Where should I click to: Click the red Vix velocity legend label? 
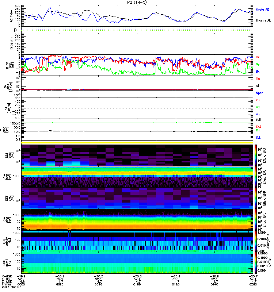(258, 100)
